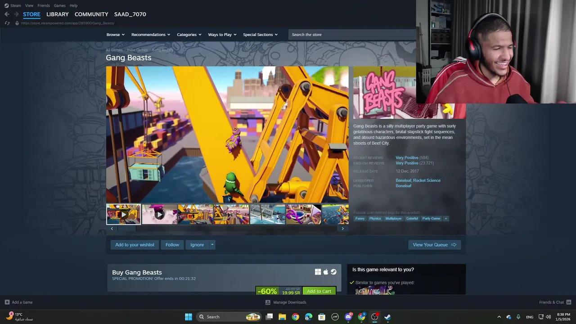Slide media strip right with arrow
This screenshot has width=576, height=324.
tap(342, 229)
